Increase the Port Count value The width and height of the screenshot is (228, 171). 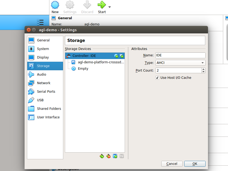click(x=203, y=69)
